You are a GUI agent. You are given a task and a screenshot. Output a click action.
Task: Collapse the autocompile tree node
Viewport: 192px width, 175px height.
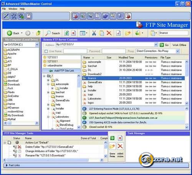(48, 84)
